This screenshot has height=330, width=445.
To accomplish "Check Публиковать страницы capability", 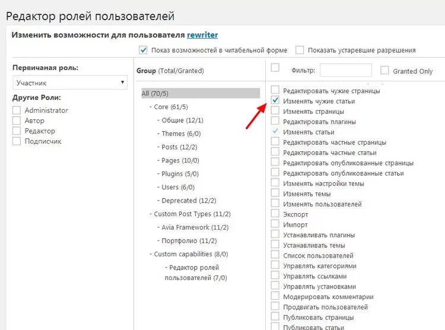I will pyautogui.click(x=275, y=316).
